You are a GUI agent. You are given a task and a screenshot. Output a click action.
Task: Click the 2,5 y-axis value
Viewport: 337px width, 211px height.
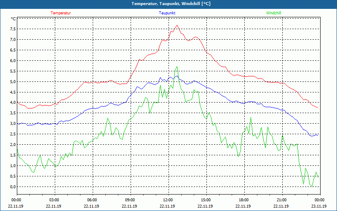click(x=13, y=134)
